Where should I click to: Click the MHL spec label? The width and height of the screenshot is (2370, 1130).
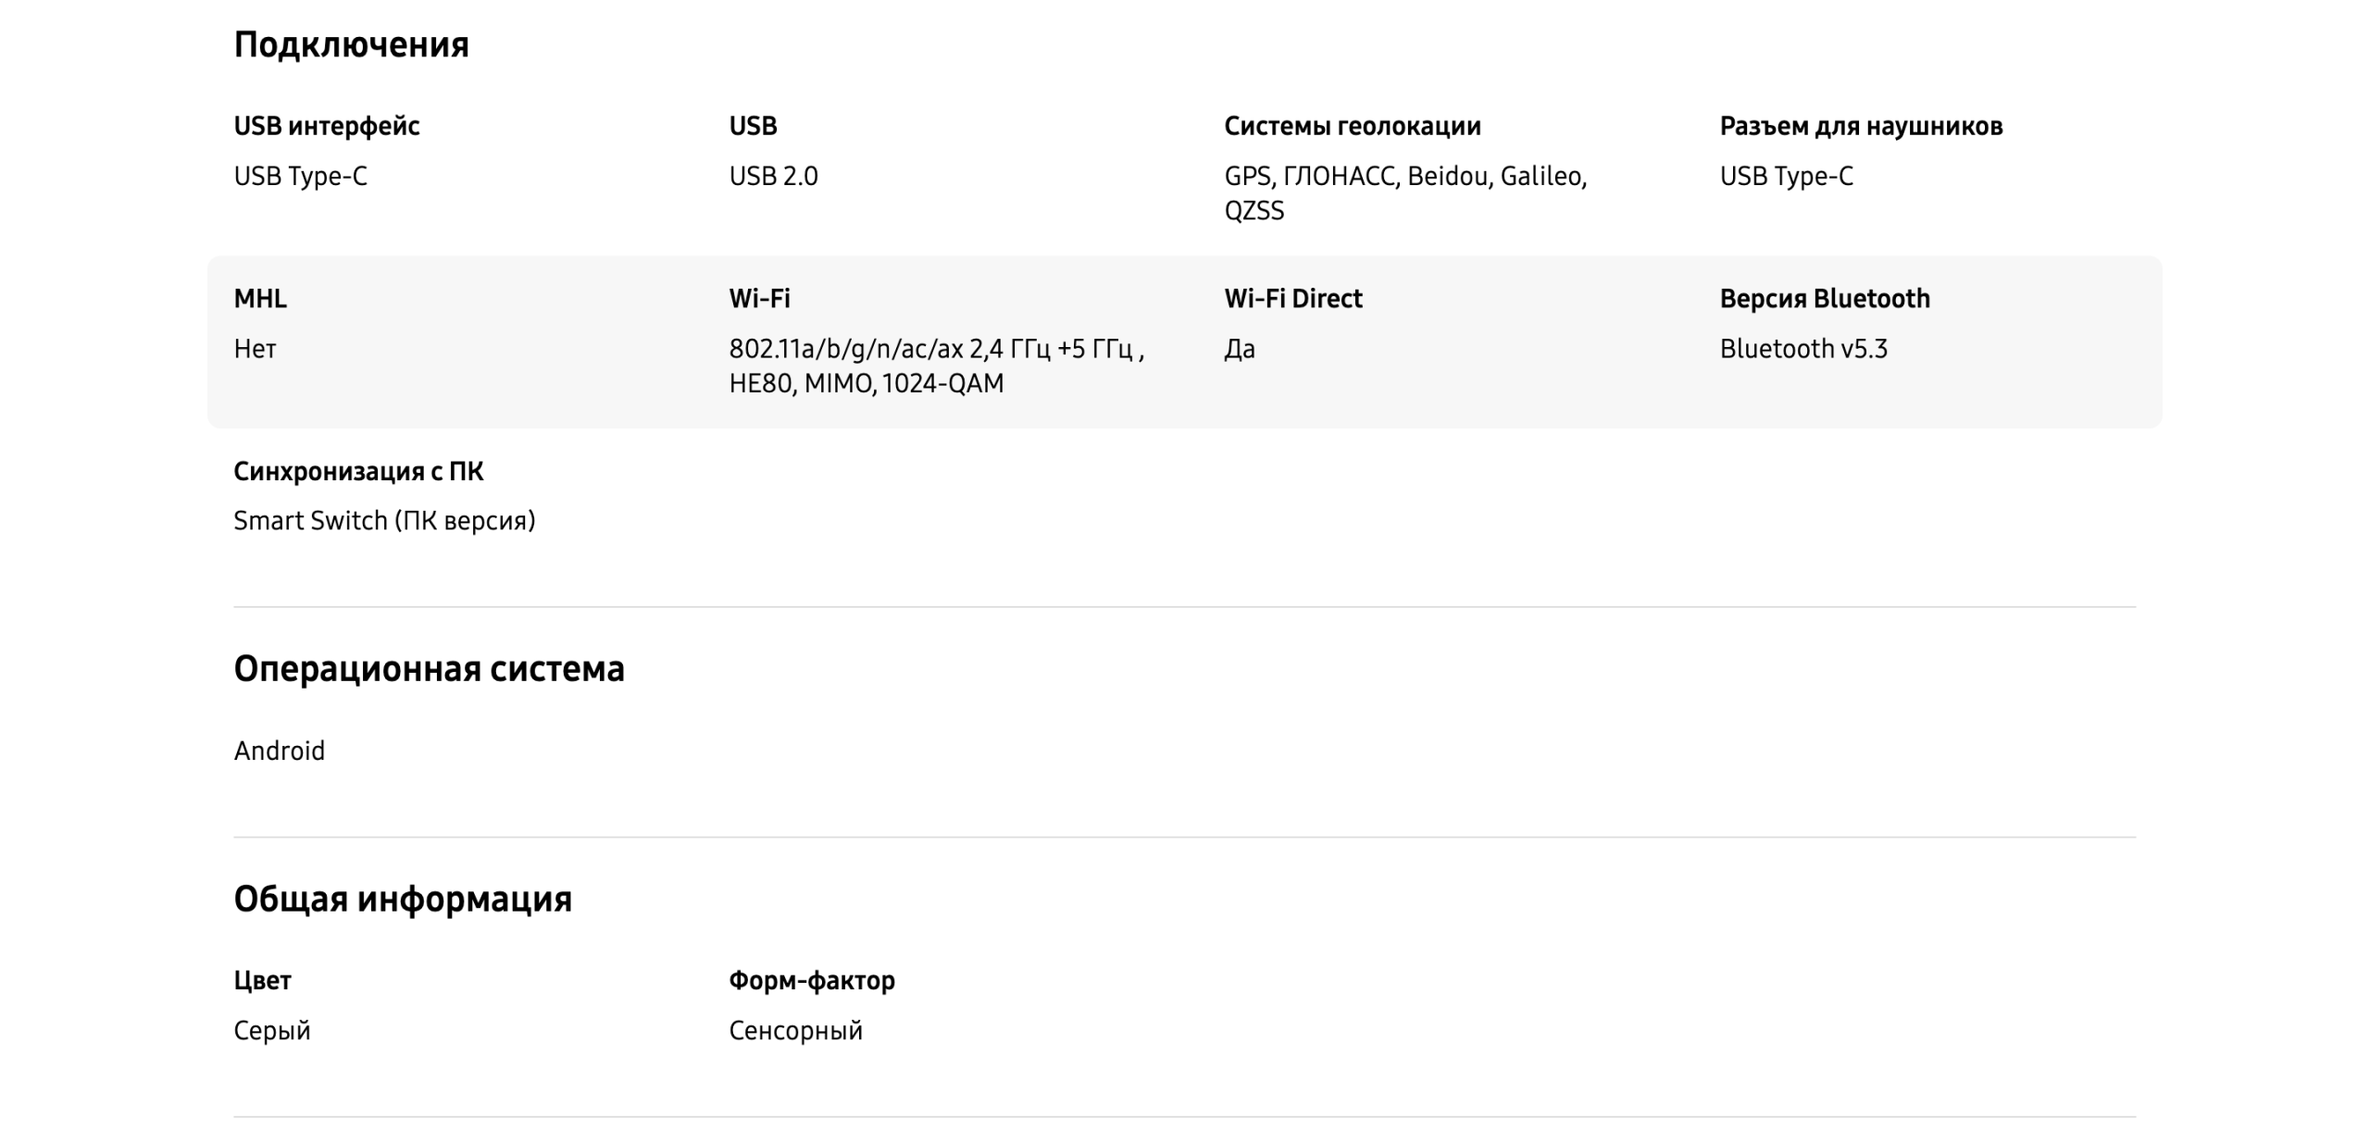tap(260, 298)
